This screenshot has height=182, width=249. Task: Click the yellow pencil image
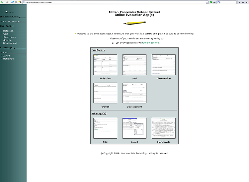(x=134, y=23)
